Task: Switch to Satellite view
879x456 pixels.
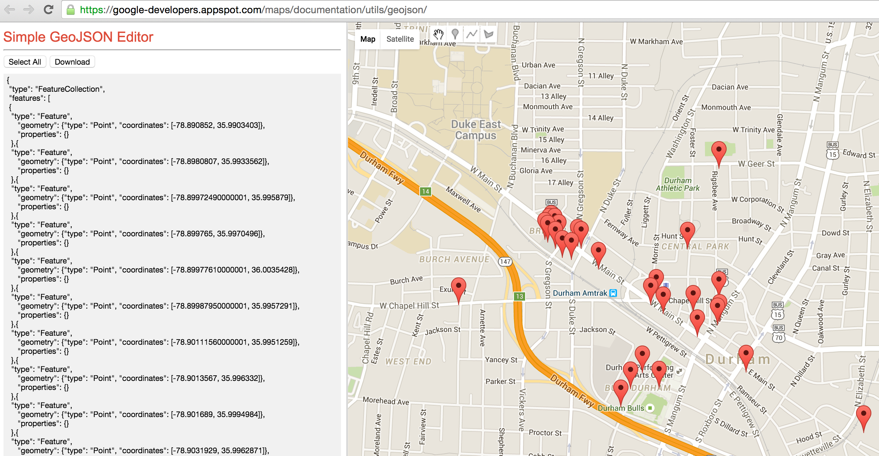Action: point(400,39)
